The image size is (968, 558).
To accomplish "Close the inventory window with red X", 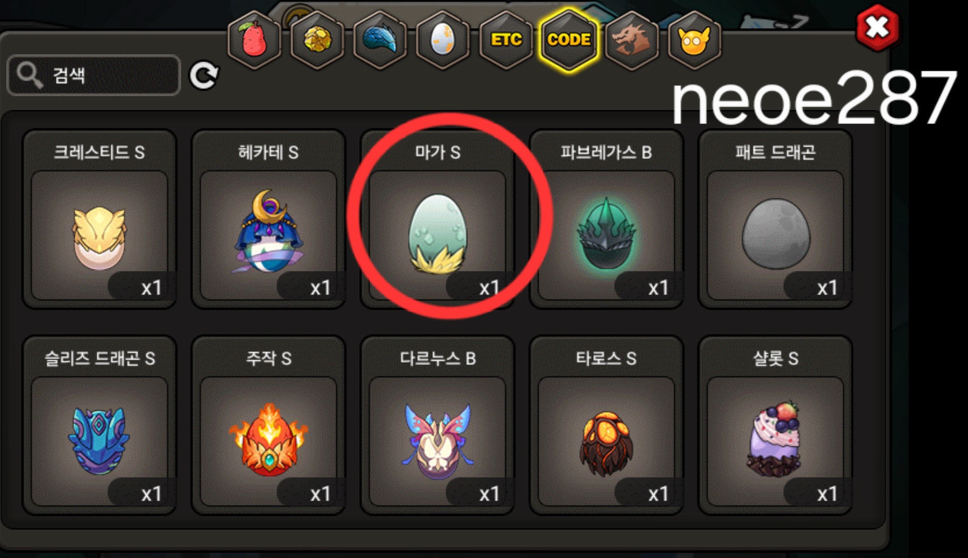I will click(x=878, y=27).
